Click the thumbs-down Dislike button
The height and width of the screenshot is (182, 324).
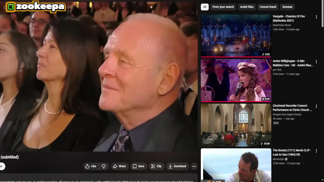tap(104, 166)
